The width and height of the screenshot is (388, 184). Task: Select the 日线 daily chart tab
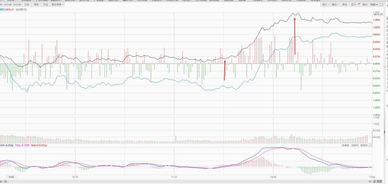coord(27,5)
